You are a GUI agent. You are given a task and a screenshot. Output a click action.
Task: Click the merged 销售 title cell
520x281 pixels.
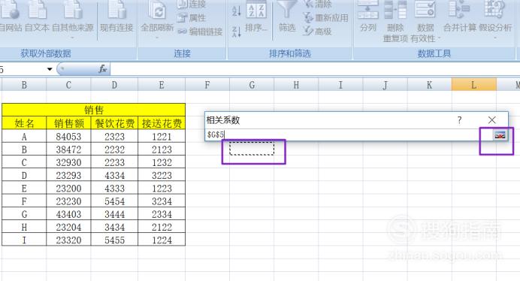(93, 110)
